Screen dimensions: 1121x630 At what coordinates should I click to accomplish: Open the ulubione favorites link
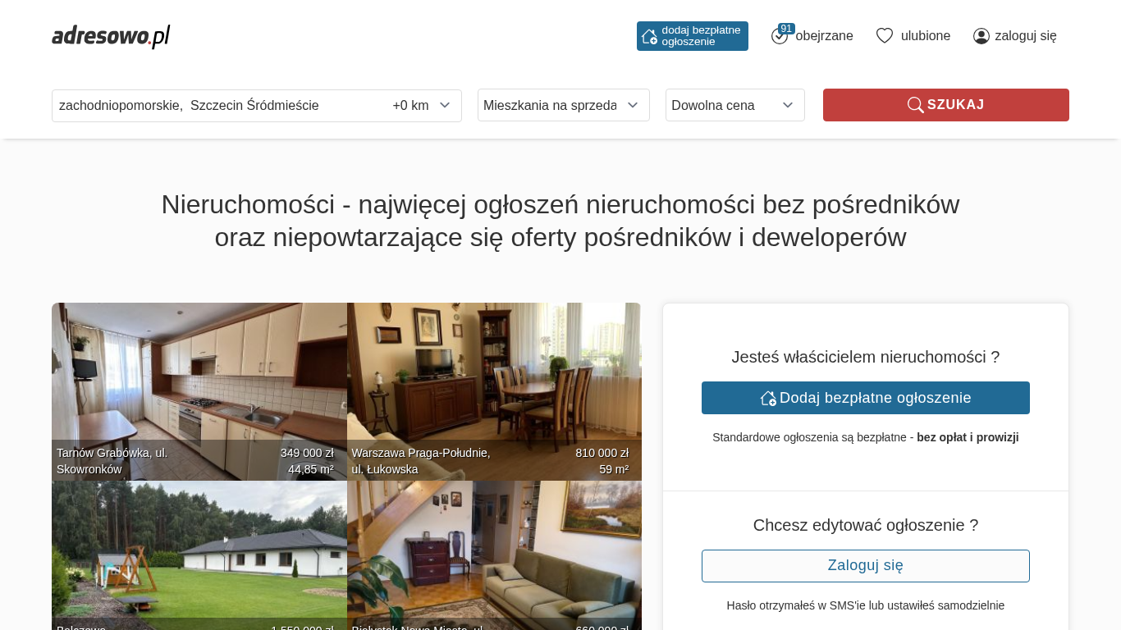pyautogui.click(x=926, y=36)
